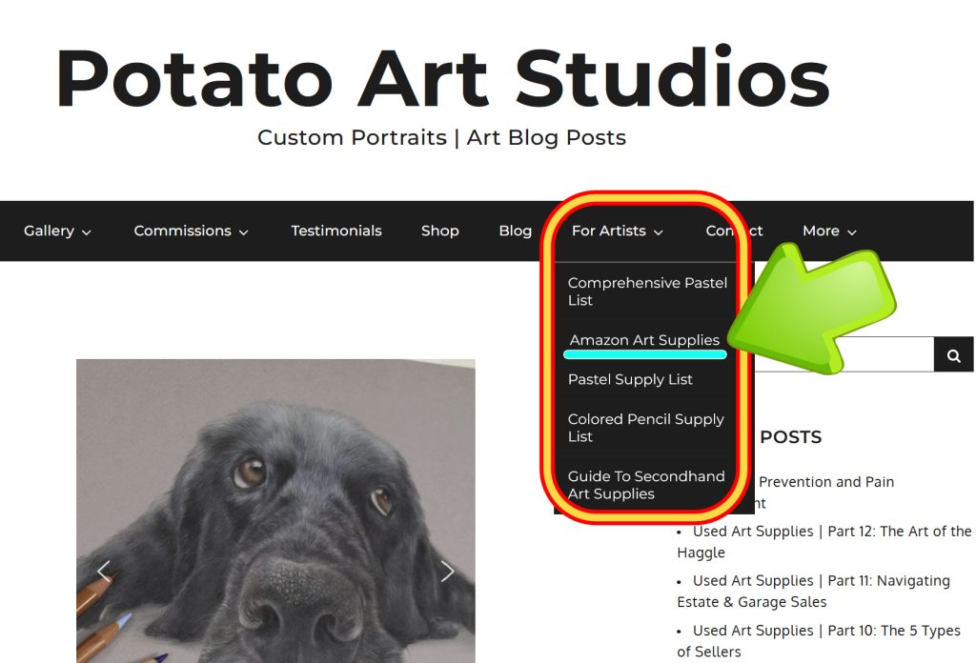Open Part 10: The 5 Types of Sellers post
The width and height of the screenshot is (976, 663).
[819, 640]
